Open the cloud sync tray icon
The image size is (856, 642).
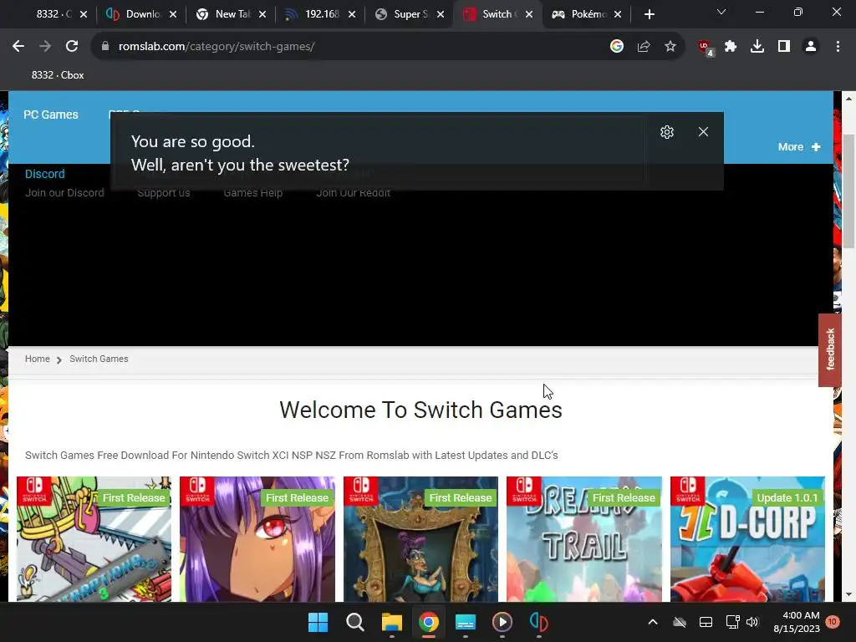679,622
